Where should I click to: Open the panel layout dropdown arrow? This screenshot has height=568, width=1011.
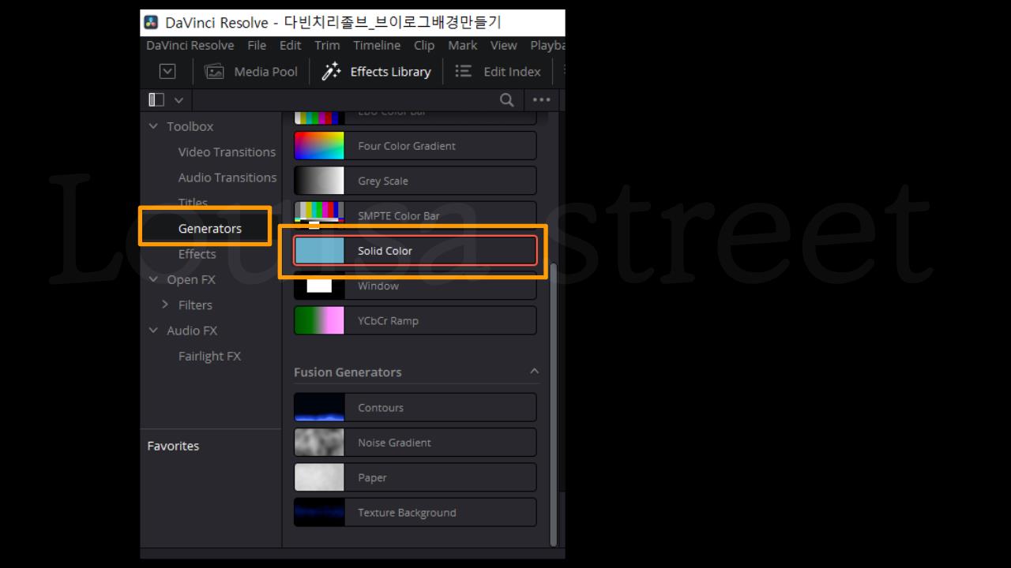[178, 100]
